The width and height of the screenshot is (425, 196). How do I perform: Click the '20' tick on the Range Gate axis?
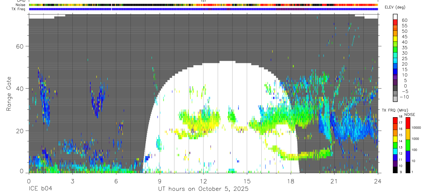(x=20, y=131)
